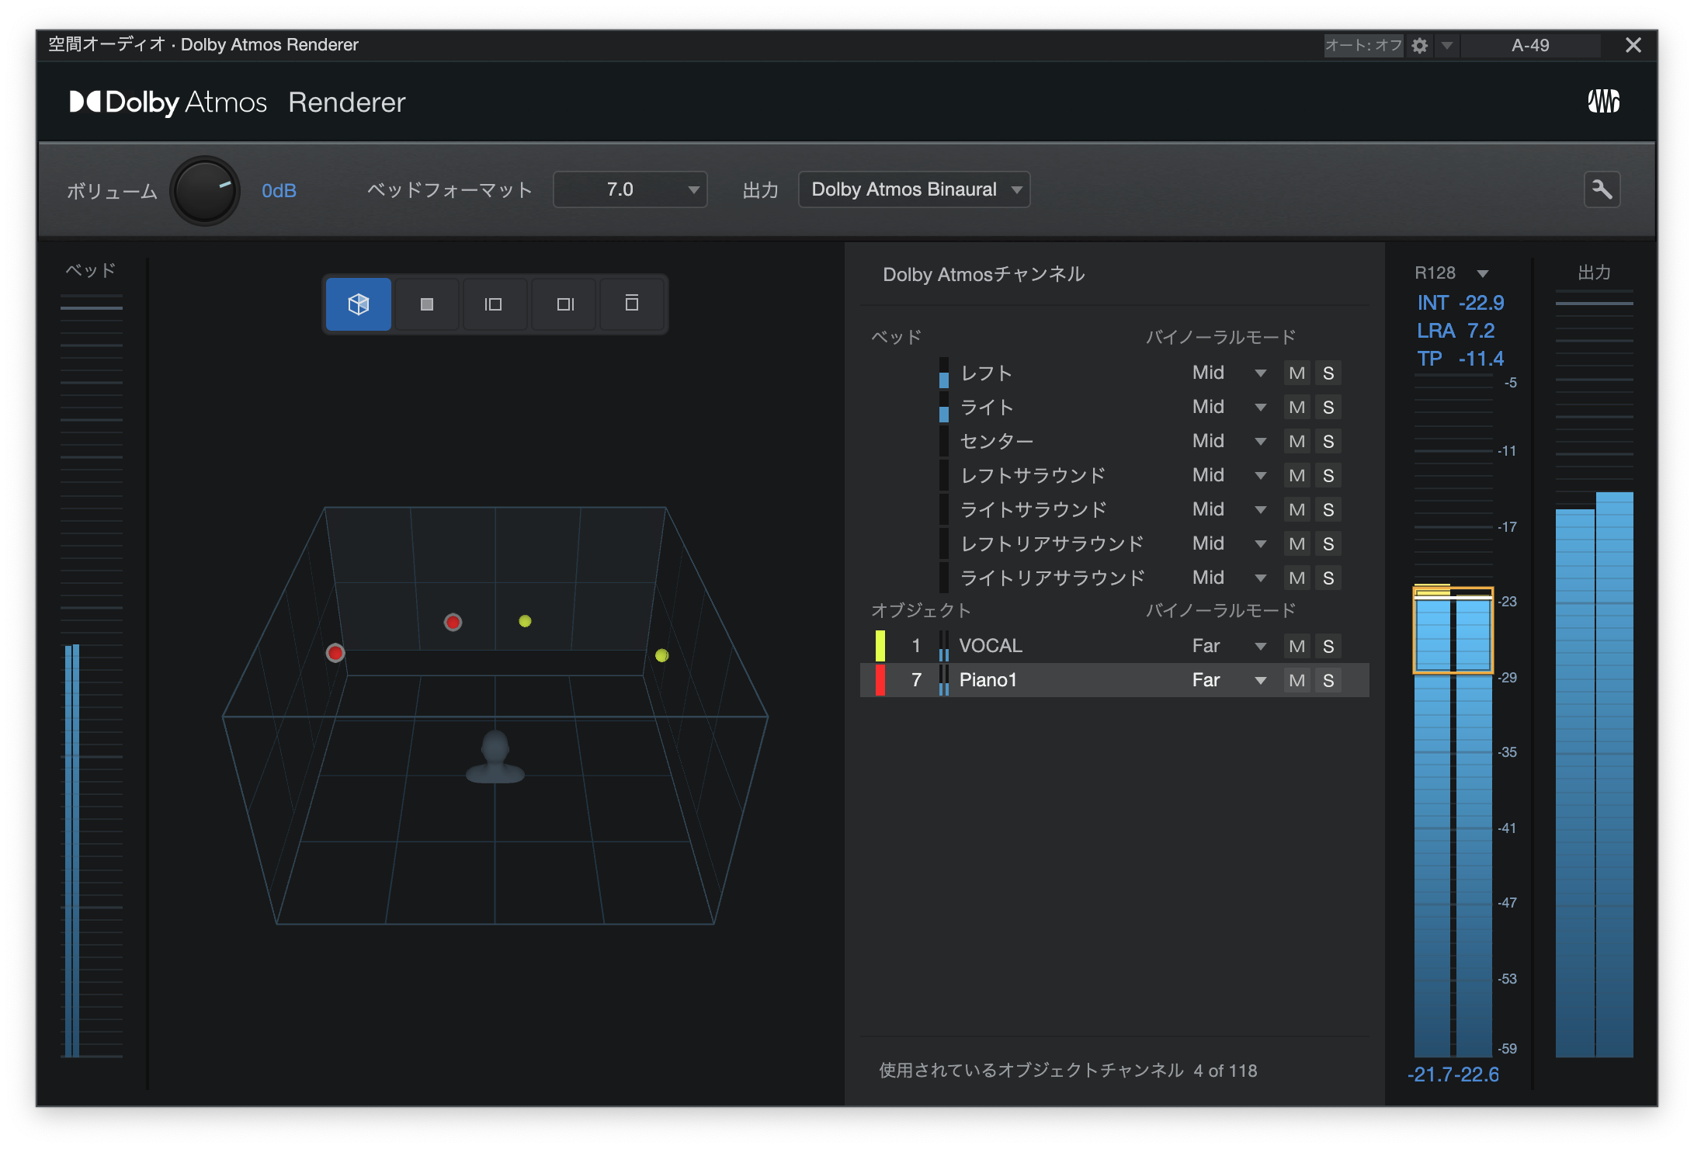Select yellow VOCAL object in center room view
1694x1149 pixels.
pos(525,621)
